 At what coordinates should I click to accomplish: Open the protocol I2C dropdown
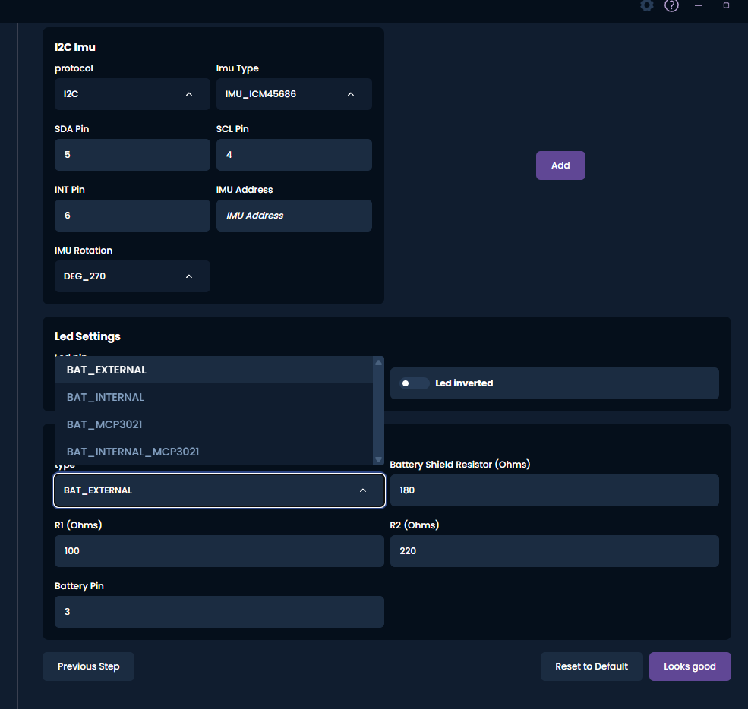[x=132, y=94]
